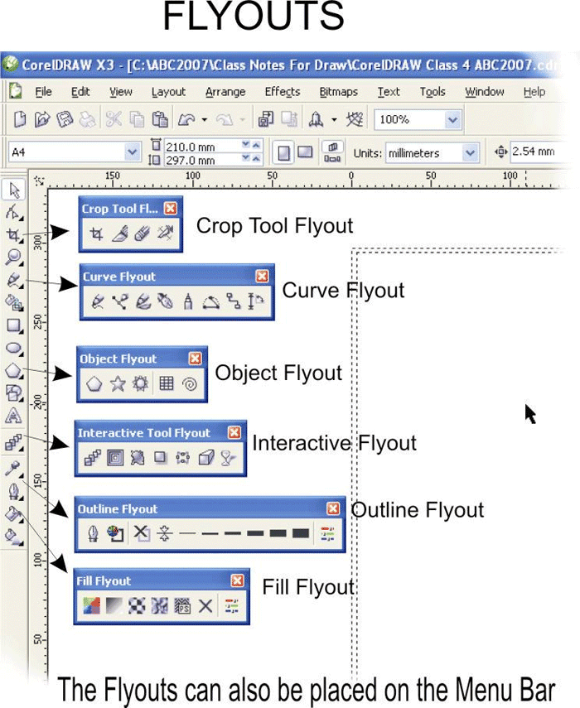Select the Basic Shapes tool in the toolbox
The width and height of the screenshot is (580, 708).
(14, 393)
